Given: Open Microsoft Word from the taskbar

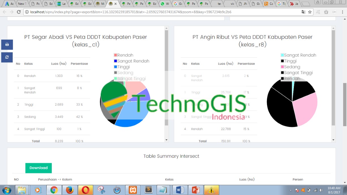Looking at the screenshot, I should pyautogui.click(x=180, y=190).
